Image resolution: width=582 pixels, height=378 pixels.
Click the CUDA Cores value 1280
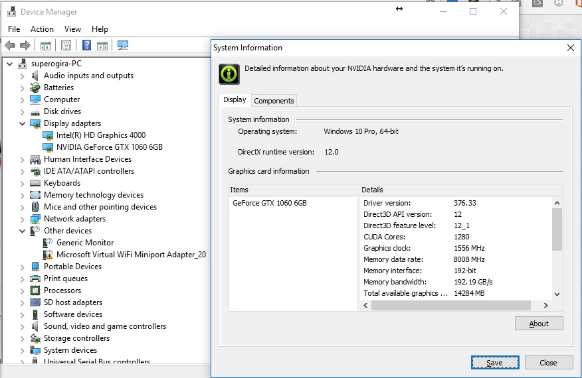(461, 237)
